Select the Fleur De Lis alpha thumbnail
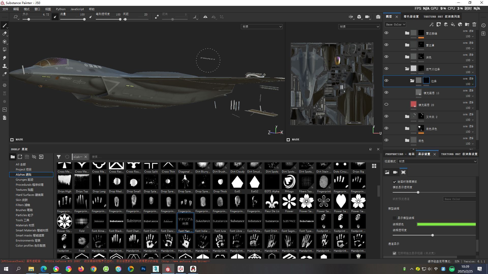The height and width of the screenshot is (274, 488). 272,202
